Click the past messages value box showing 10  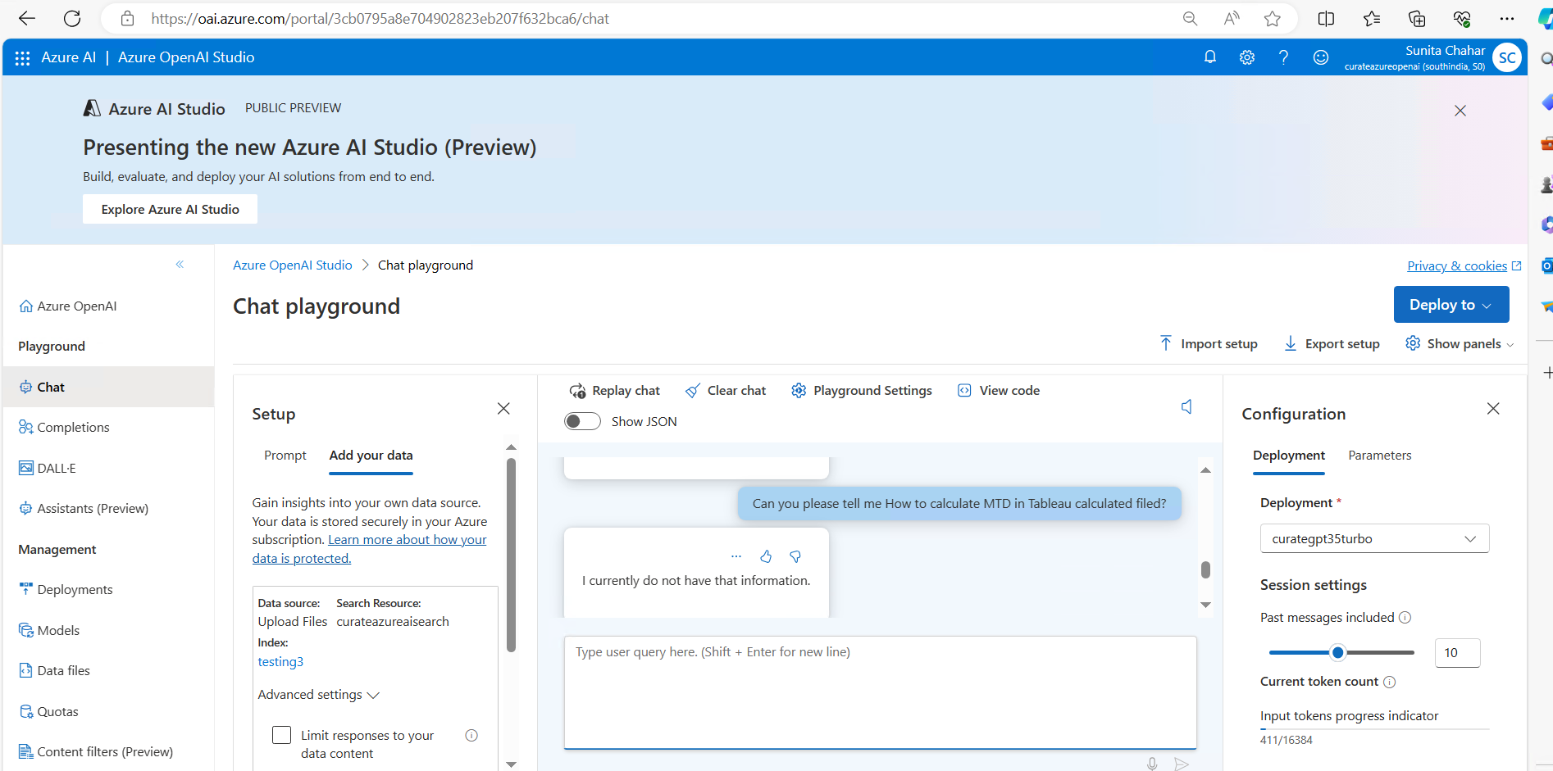point(1457,653)
